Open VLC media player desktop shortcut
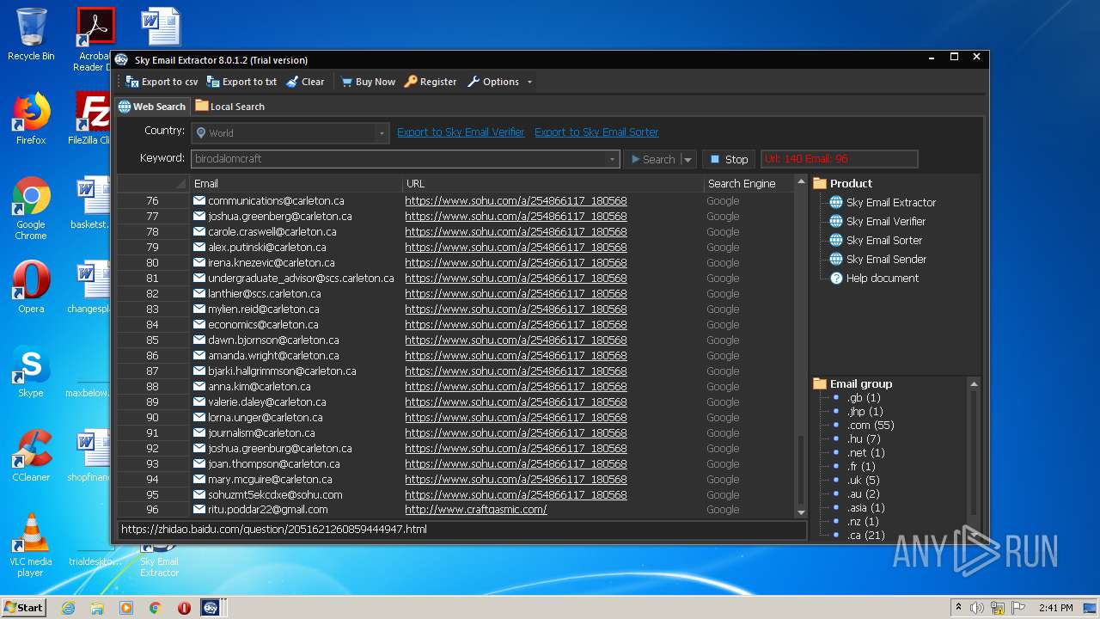The width and height of the screenshot is (1100, 619). (x=31, y=545)
